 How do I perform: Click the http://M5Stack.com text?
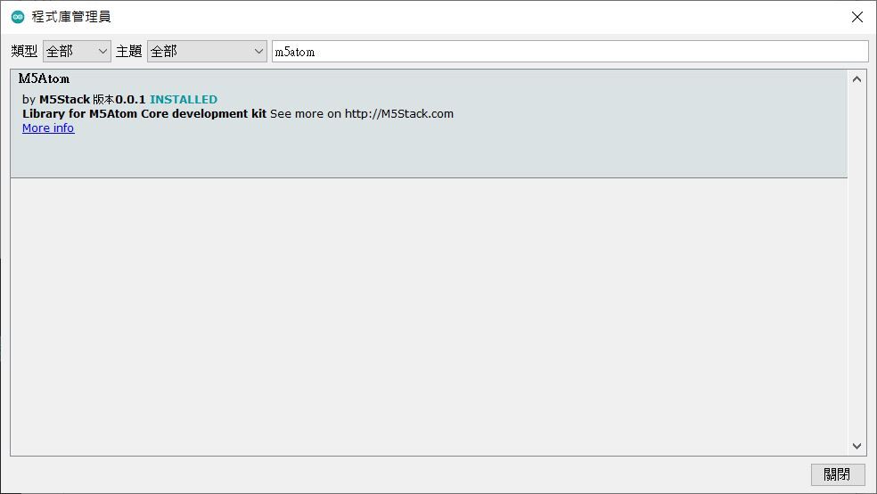tap(398, 113)
